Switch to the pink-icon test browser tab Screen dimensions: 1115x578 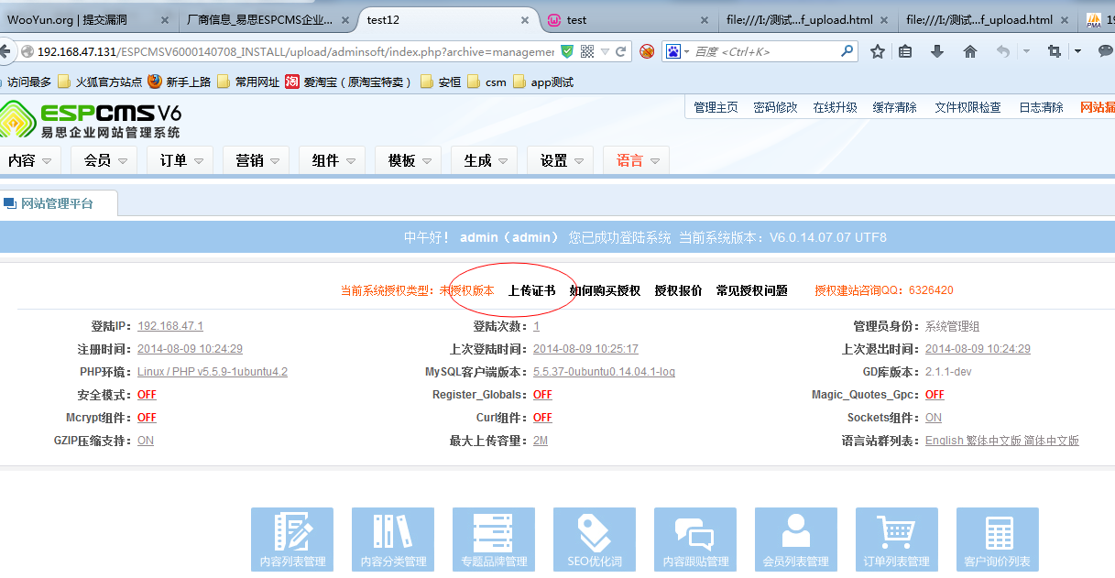tap(629, 19)
